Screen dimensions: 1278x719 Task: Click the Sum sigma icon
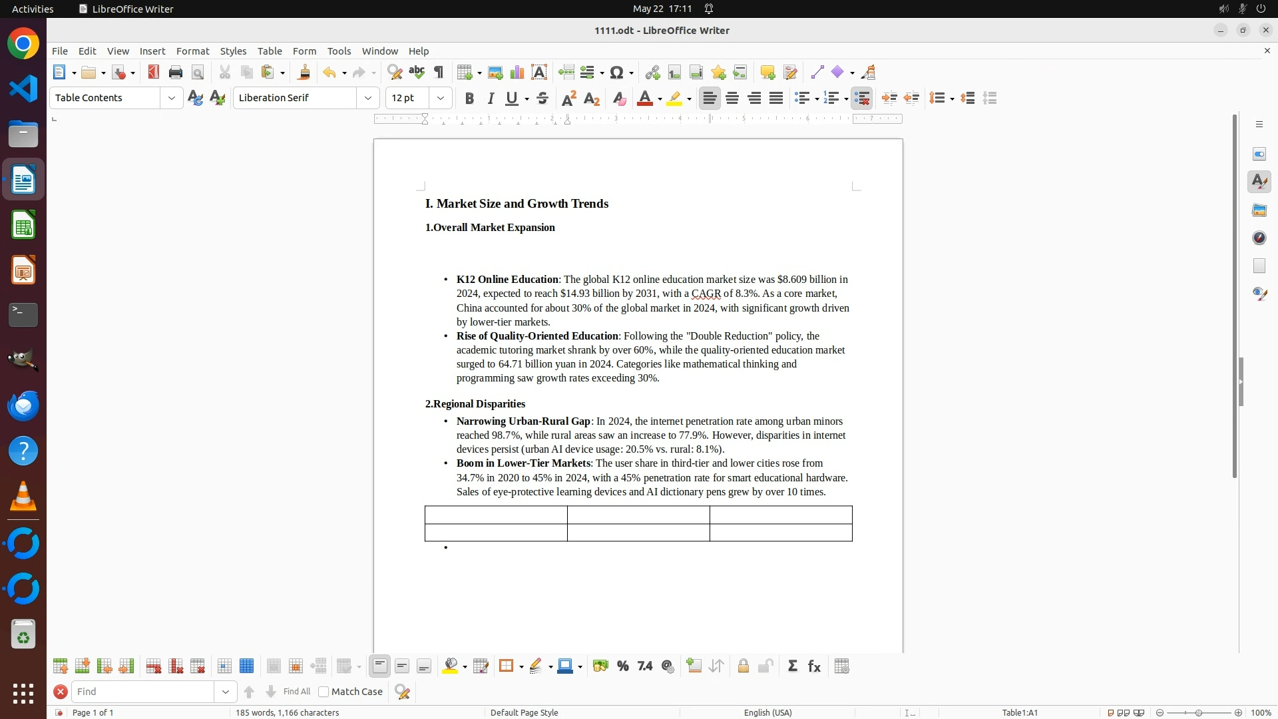tap(792, 666)
